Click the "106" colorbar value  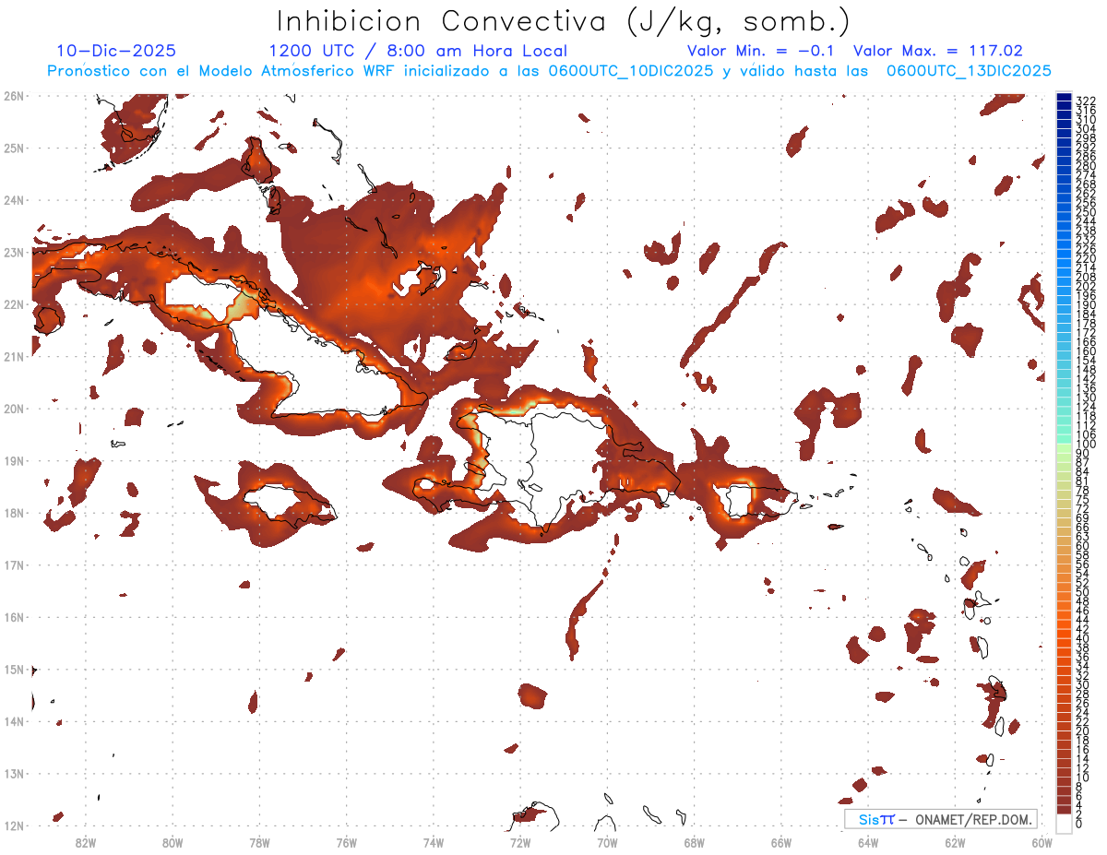pyautogui.click(x=1086, y=434)
